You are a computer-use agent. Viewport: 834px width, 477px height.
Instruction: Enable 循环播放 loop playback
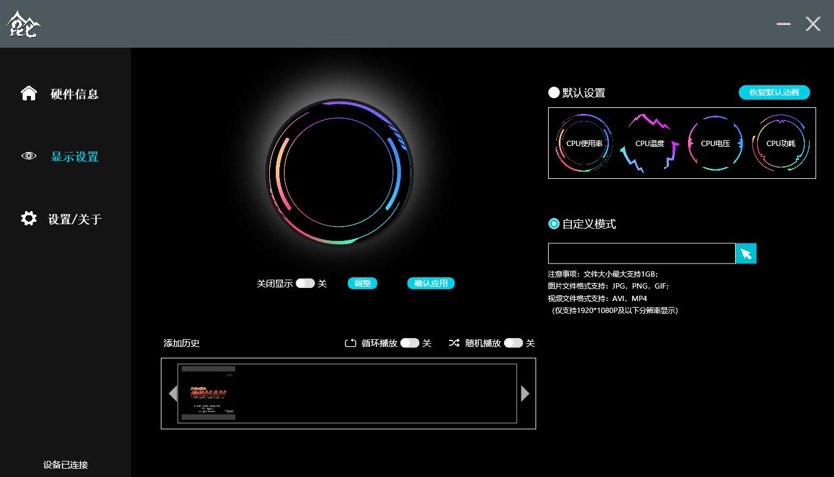pyautogui.click(x=410, y=343)
